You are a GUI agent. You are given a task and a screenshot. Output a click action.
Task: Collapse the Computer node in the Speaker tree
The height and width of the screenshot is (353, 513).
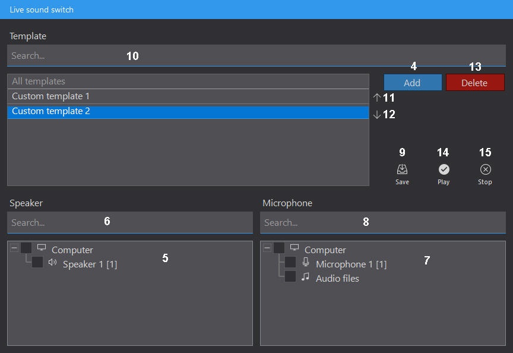coord(14,248)
